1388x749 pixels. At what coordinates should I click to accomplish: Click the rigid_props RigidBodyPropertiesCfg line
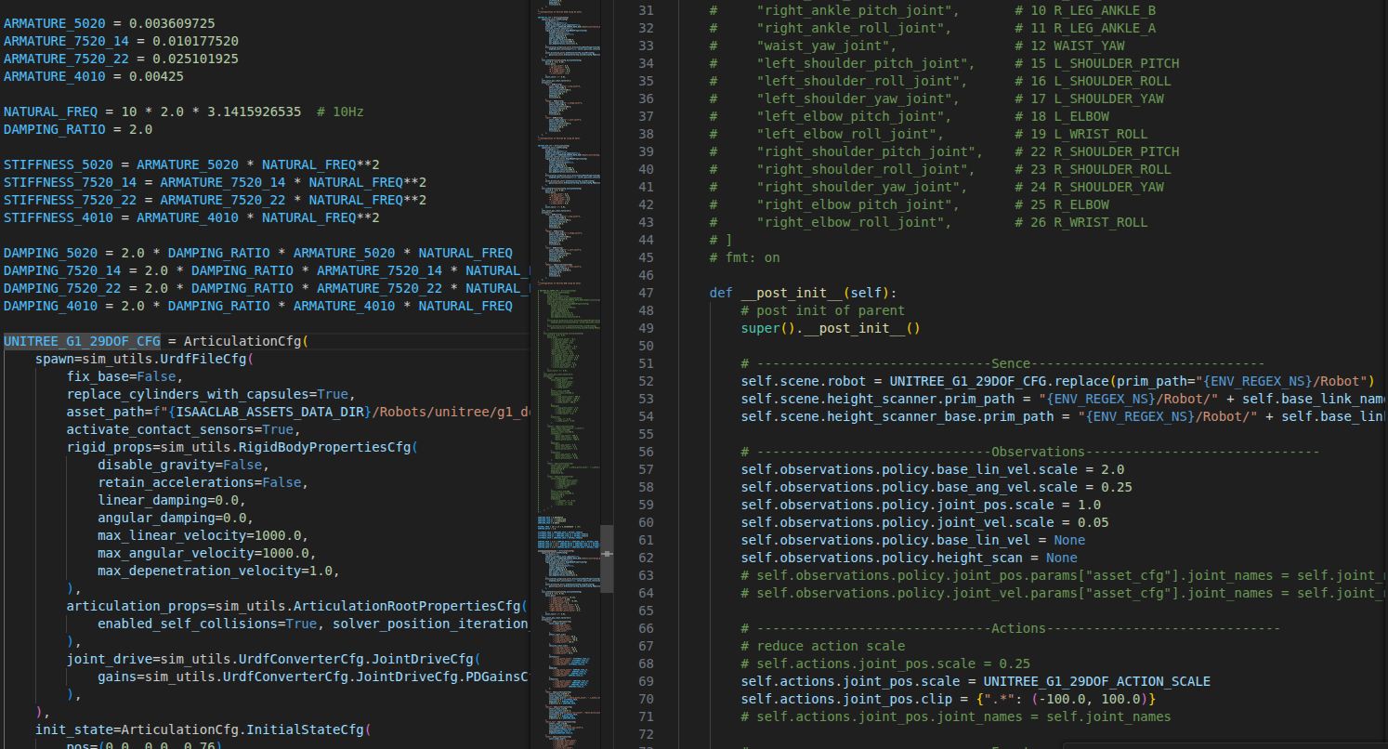[241, 447]
